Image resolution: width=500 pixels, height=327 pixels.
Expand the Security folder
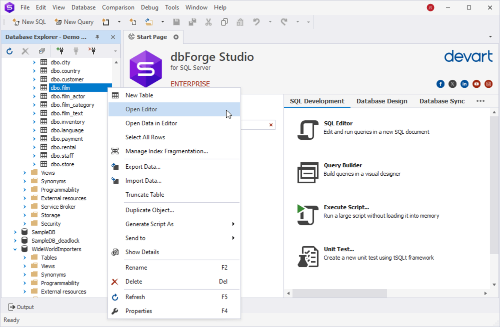[24, 224]
